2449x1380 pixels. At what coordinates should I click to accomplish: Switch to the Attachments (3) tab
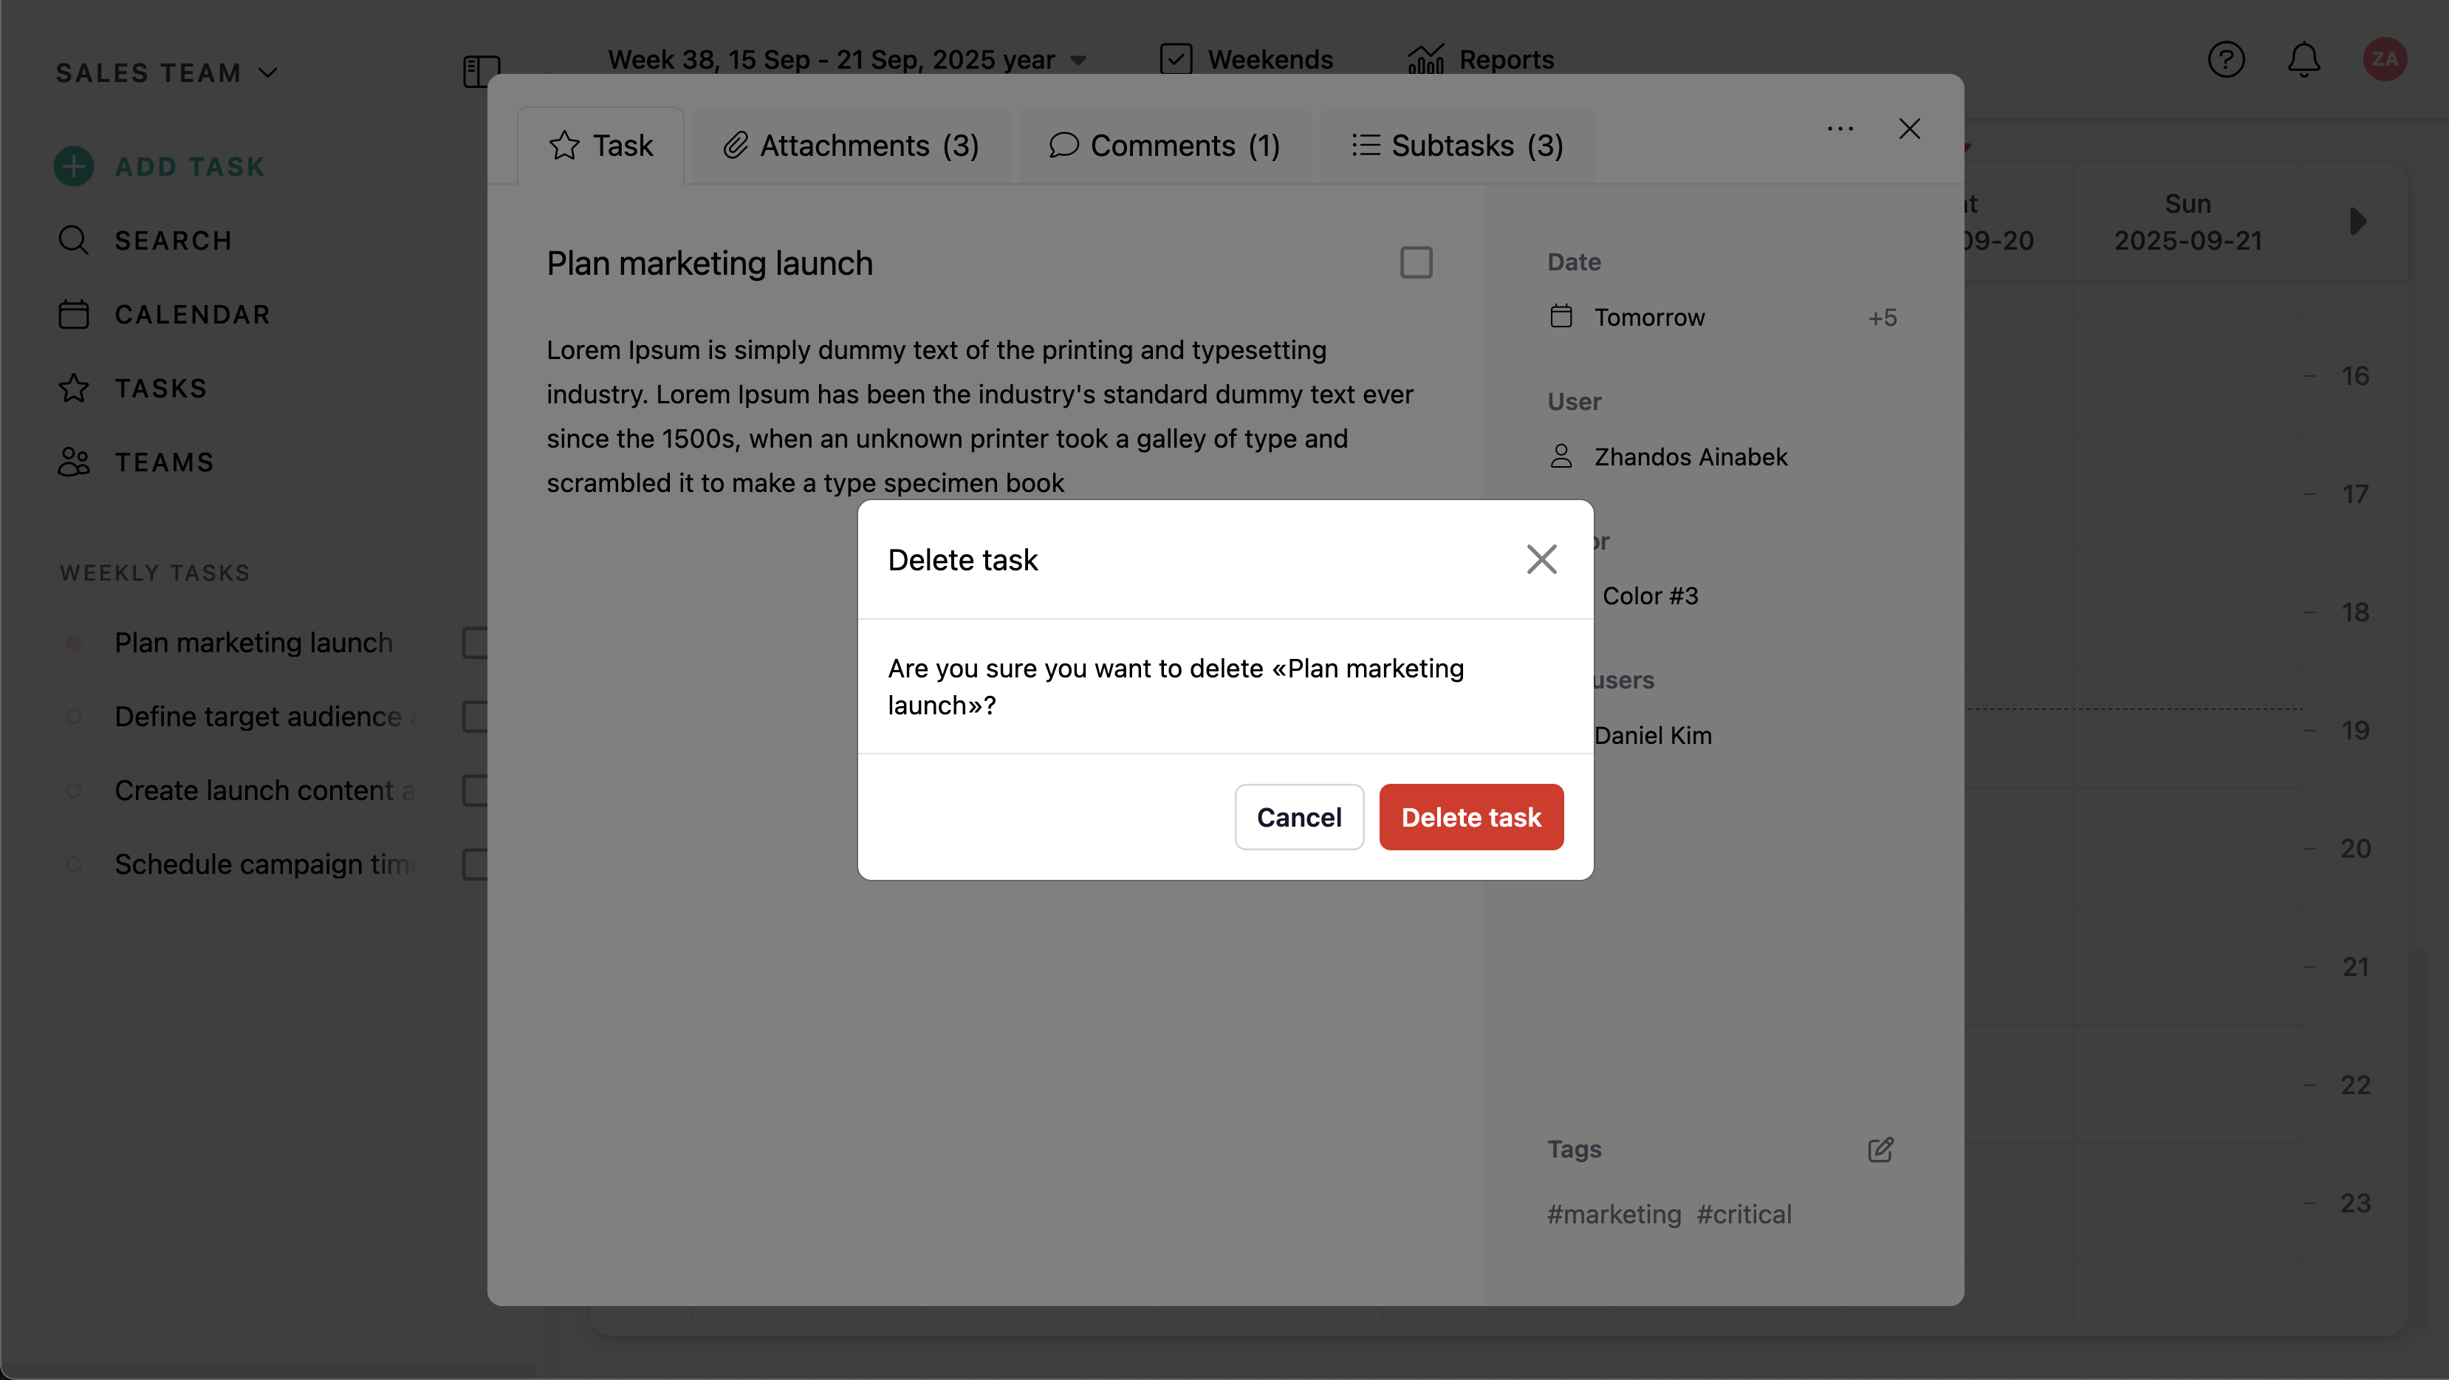click(x=851, y=146)
